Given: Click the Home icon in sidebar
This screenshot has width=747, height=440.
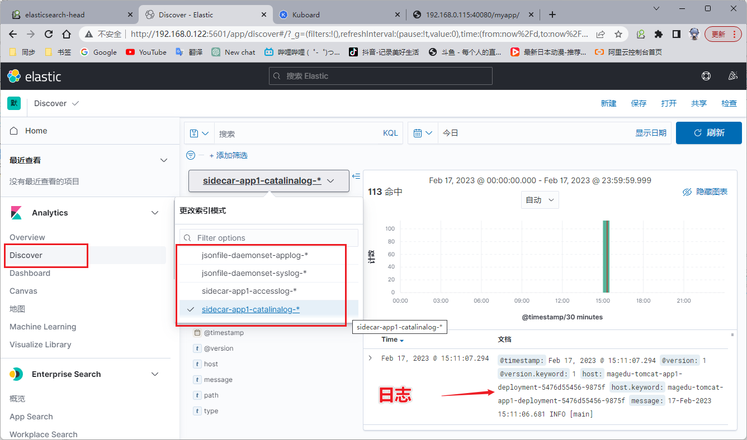Looking at the screenshot, I should [x=14, y=131].
